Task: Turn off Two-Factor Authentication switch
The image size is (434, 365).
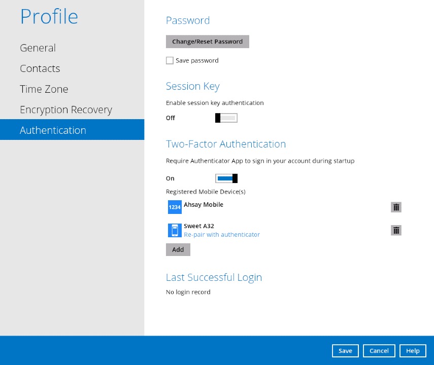Action: [226, 178]
